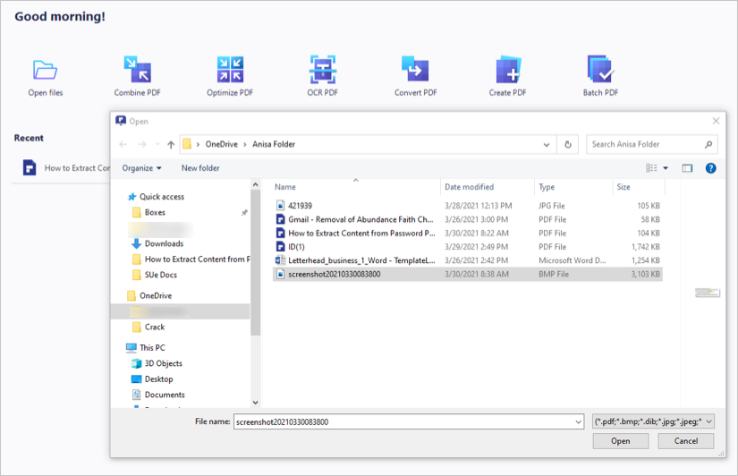Open the Batch PDF tool

click(x=599, y=70)
